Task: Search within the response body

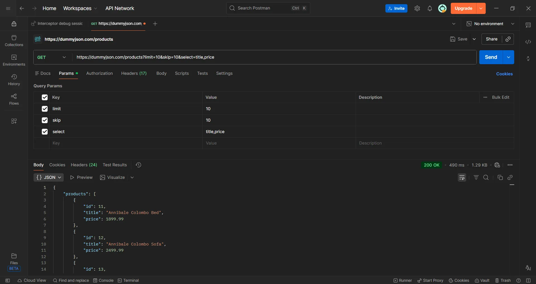Action: (486, 177)
